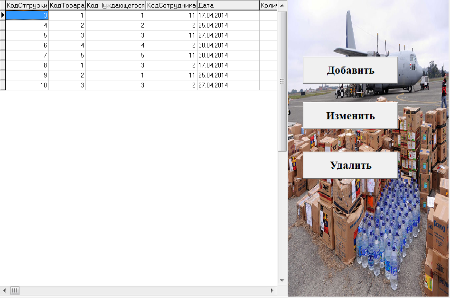Click the Удалить button

(350, 165)
